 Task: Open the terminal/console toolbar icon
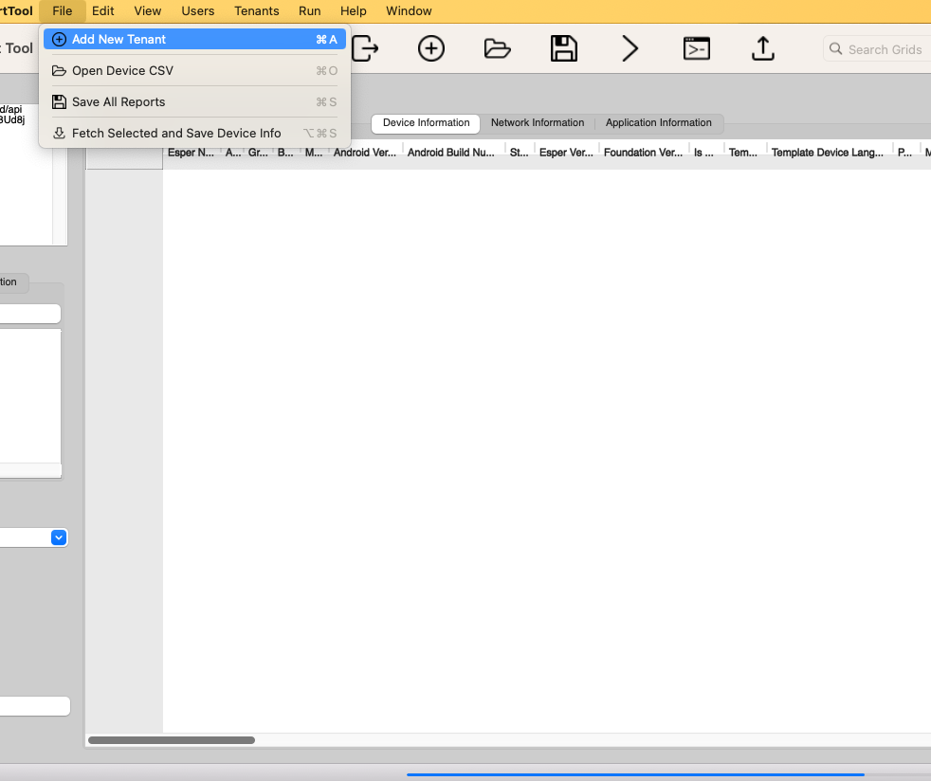coord(696,47)
